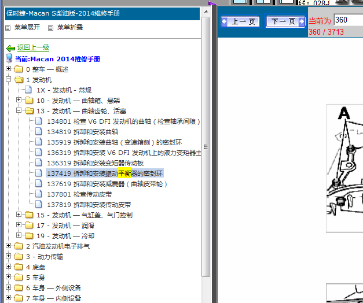Expand 17 - 发动机 — 润滑 node

[x=19, y=225]
